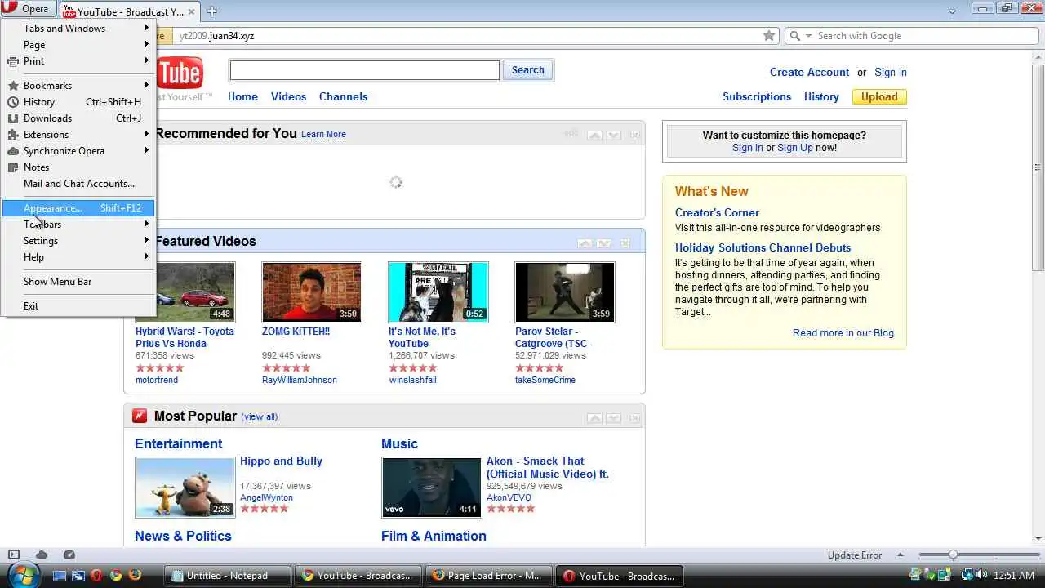
Task: Click bookmark star in address bar
Action: click(x=768, y=36)
